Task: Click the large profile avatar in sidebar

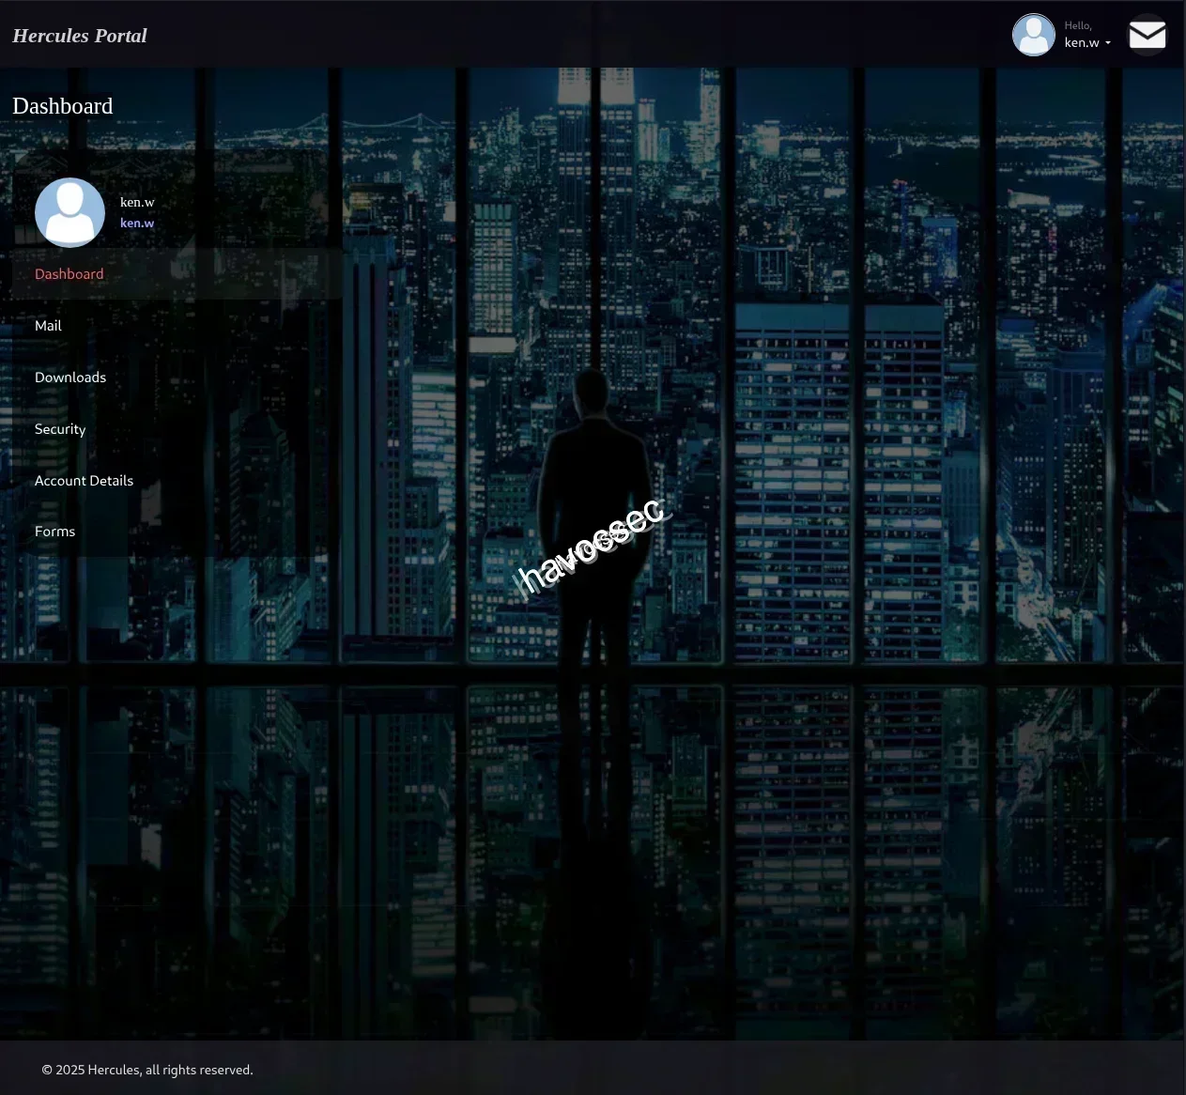Action: pos(69,212)
